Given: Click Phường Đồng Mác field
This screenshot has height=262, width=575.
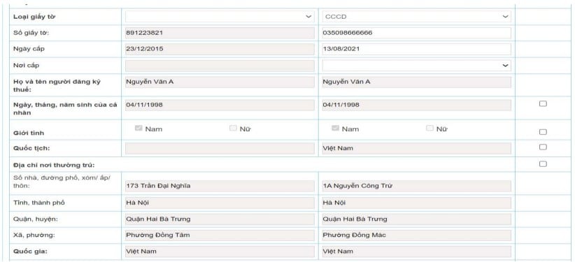Looking at the screenshot, I should [x=416, y=235].
